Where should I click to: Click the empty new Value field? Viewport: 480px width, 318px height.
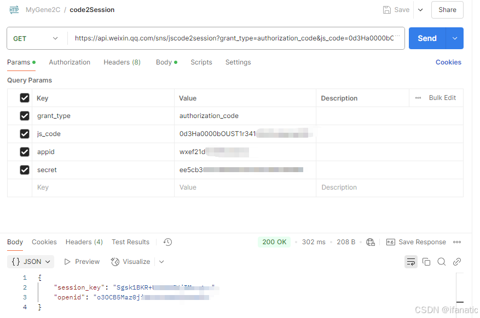(x=245, y=187)
